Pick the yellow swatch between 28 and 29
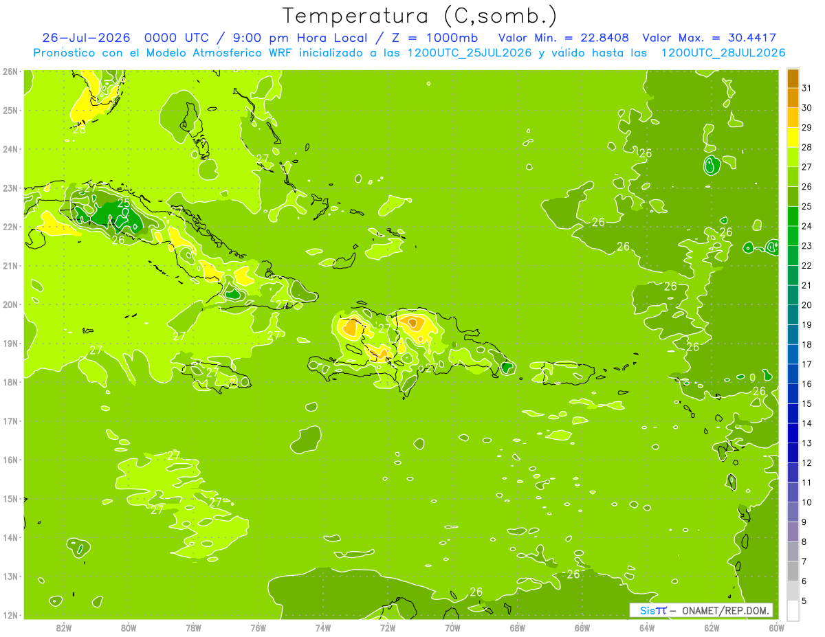The image size is (825, 637). [x=793, y=138]
